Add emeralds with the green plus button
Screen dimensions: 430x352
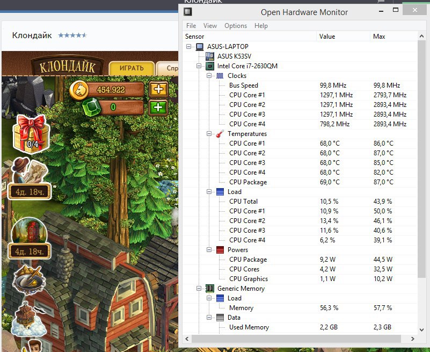pos(158,107)
